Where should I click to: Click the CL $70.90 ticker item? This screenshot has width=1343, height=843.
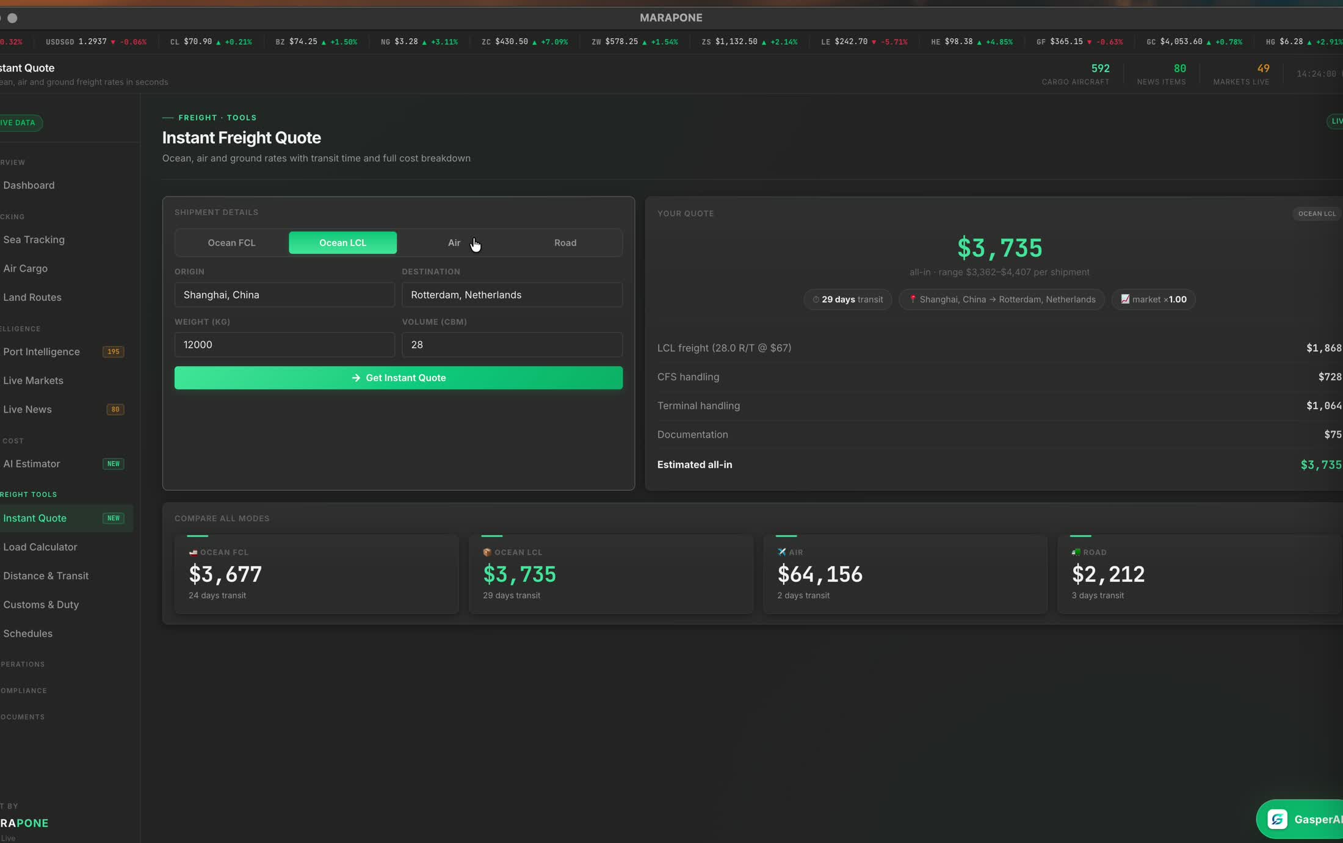point(211,42)
